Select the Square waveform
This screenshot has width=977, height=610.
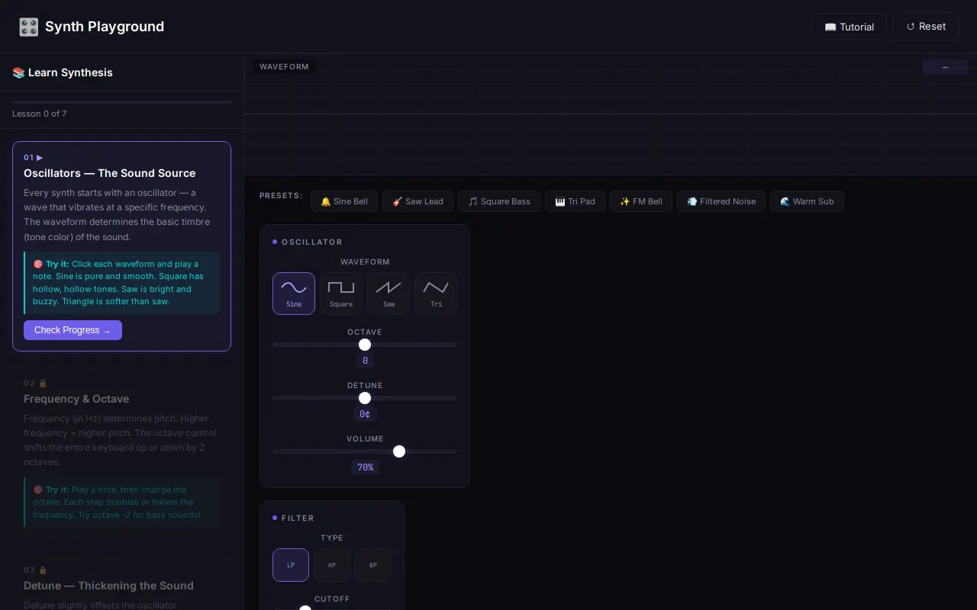(x=341, y=294)
